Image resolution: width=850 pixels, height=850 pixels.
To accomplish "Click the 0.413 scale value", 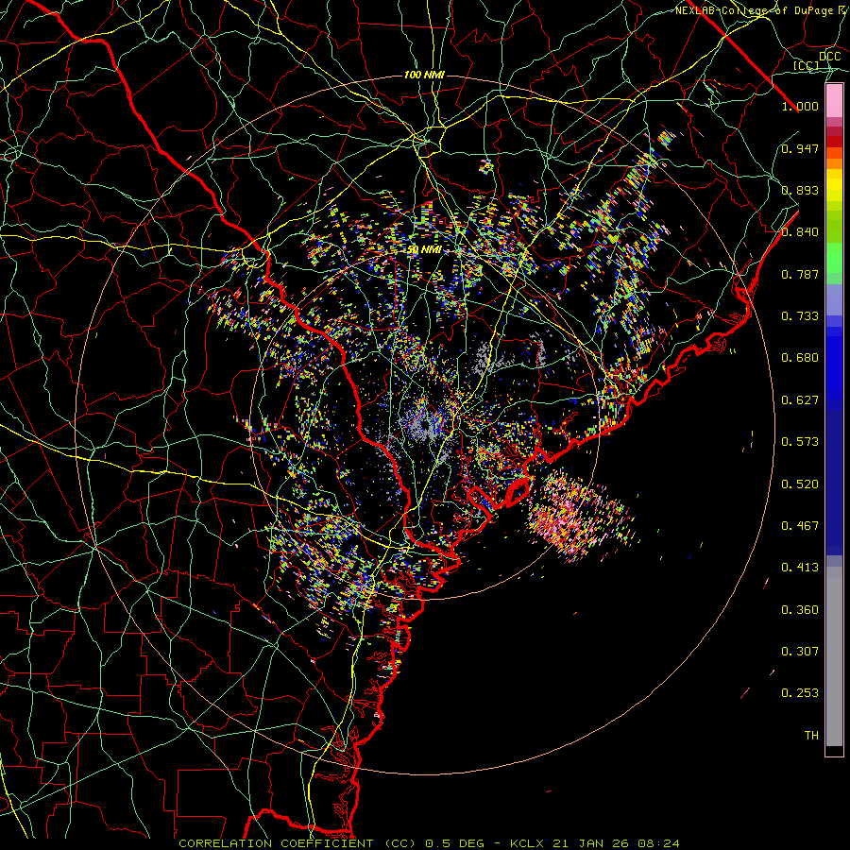I will [800, 568].
